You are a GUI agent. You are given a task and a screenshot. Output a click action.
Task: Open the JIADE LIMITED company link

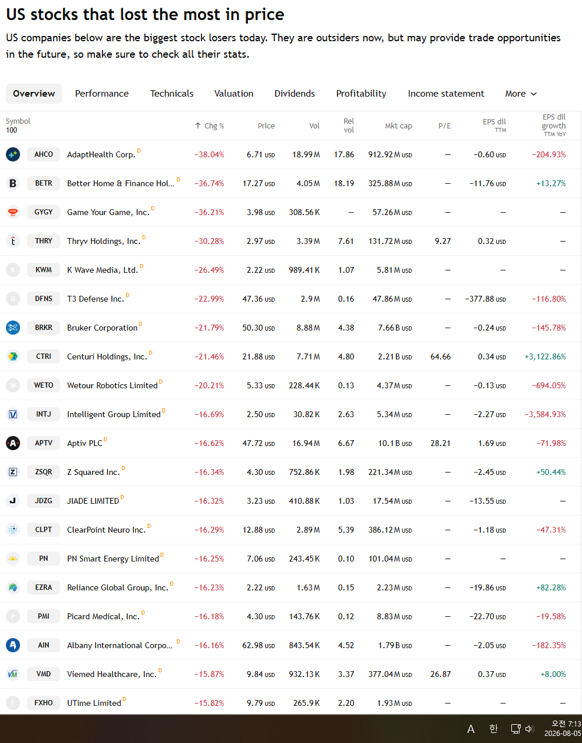(x=93, y=501)
